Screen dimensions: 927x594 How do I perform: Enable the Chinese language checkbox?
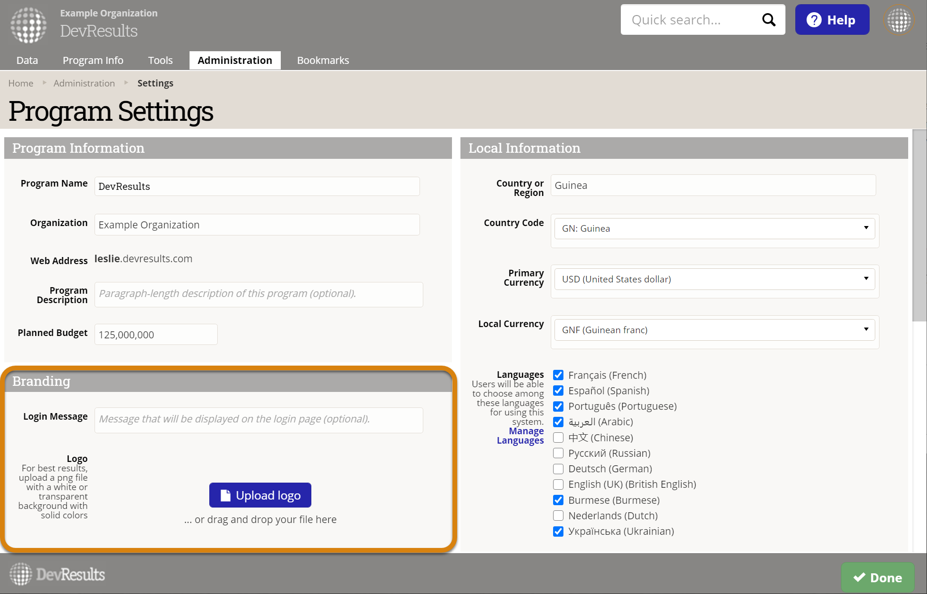(x=558, y=438)
